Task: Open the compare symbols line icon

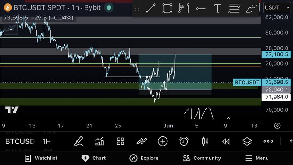Action: pos(142,141)
